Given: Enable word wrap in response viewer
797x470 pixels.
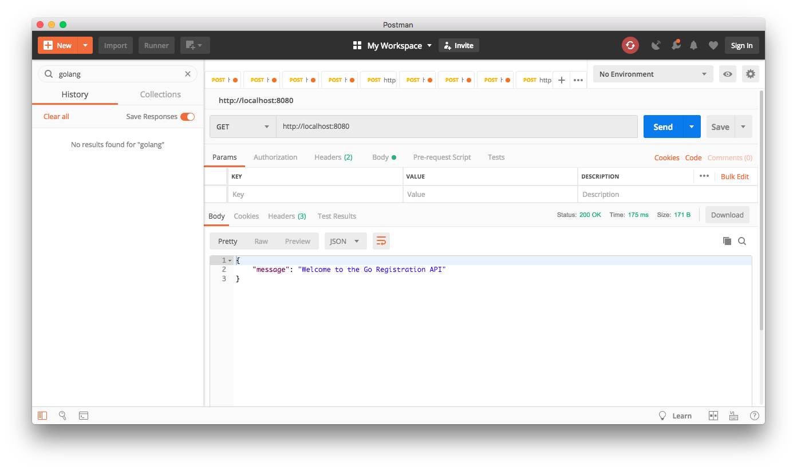Looking at the screenshot, I should point(381,240).
